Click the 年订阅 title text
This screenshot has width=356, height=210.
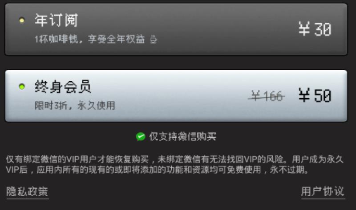[x=57, y=20]
